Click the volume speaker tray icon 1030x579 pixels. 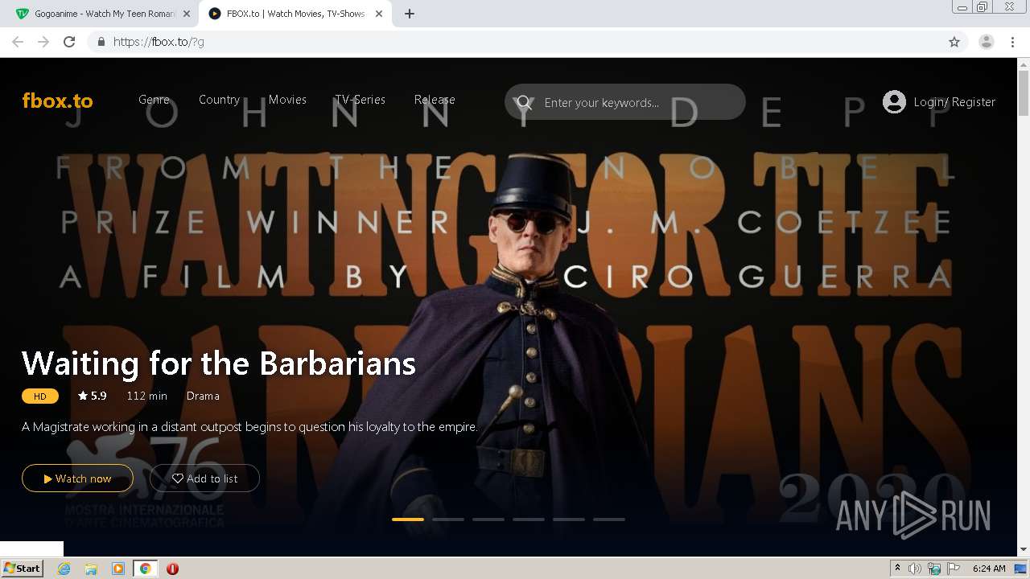pyautogui.click(x=915, y=569)
